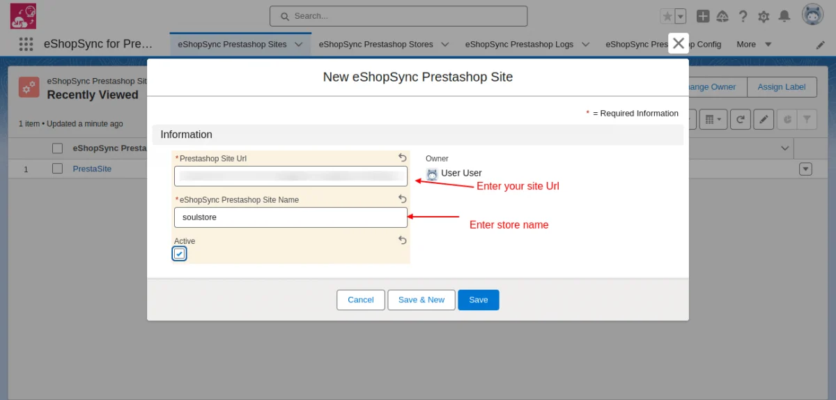Screen dimensions: 836x400
Task: Undo the Active field change
Action: coord(402,240)
